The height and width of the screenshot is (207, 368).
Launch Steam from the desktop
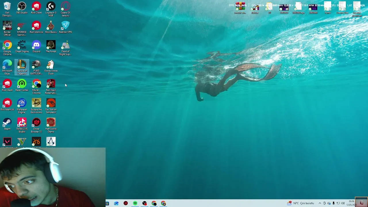[x=7, y=124]
